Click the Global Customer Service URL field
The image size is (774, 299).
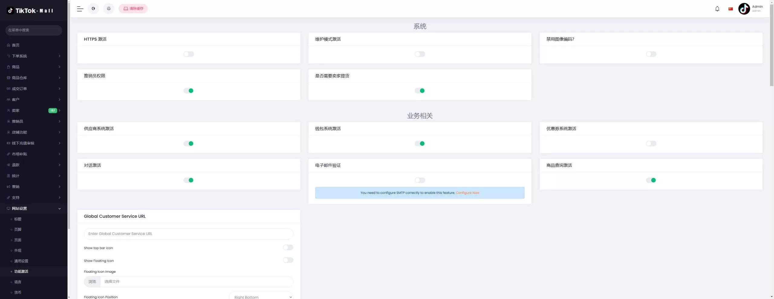(x=188, y=234)
